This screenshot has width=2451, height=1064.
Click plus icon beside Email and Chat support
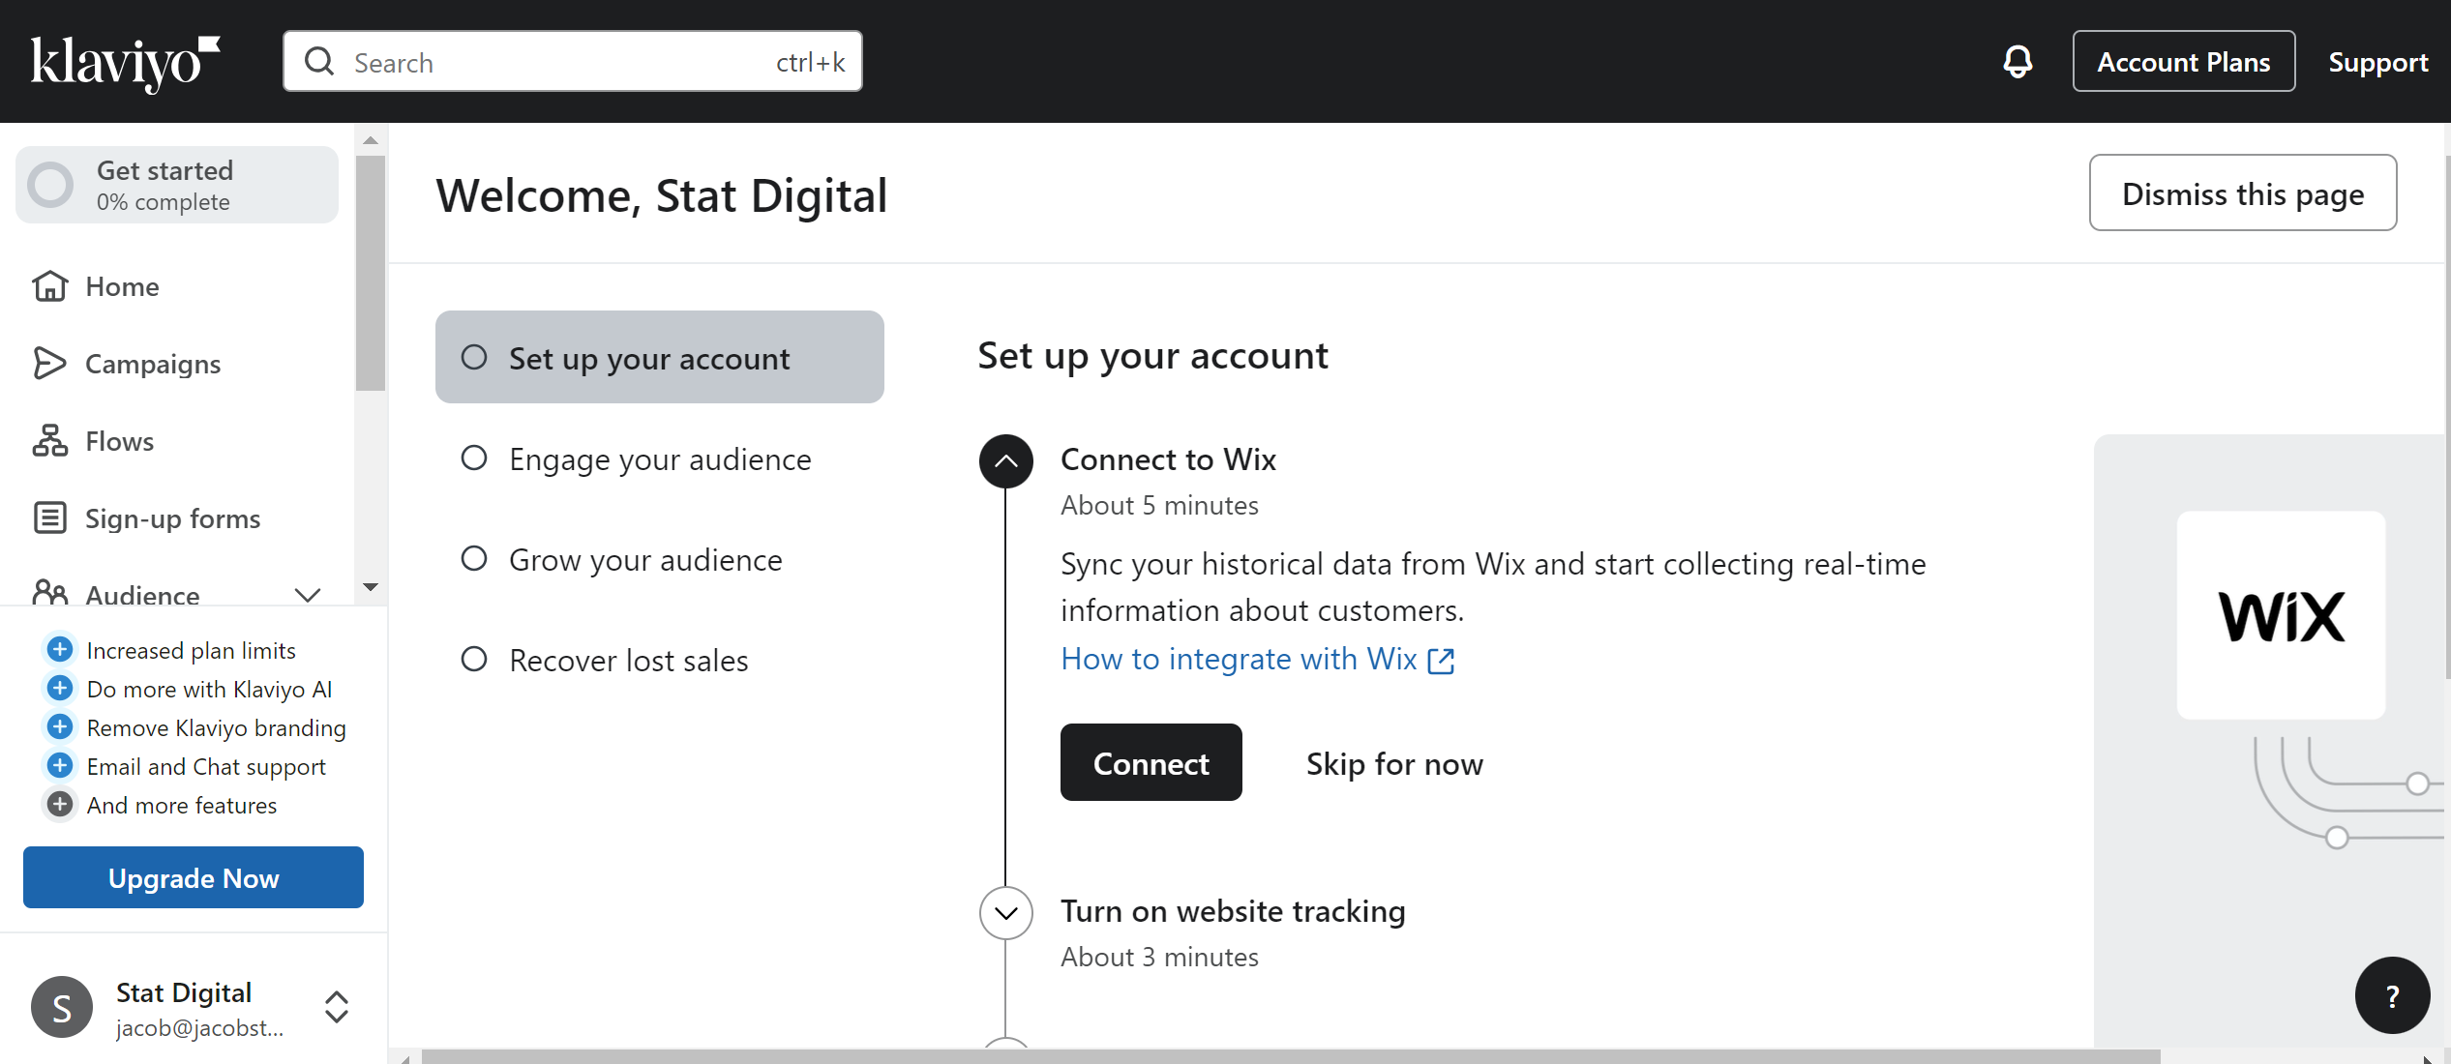click(x=60, y=765)
